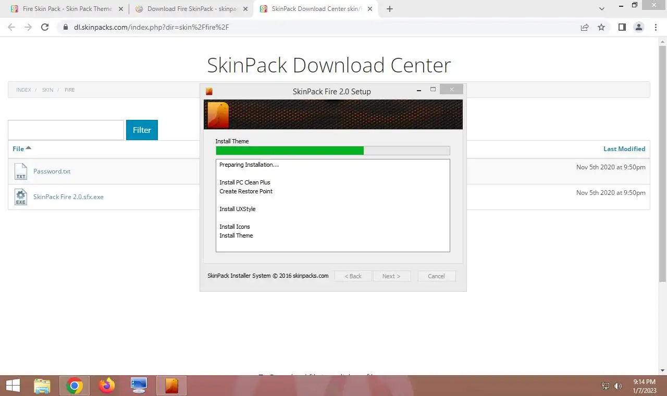Download SkinPack Fire 2.0.sfx.exe file
The width and height of the screenshot is (667, 396).
(68, 196)
